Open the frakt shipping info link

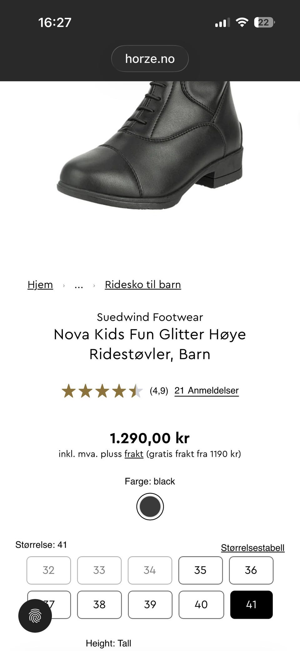coord(134,454)
